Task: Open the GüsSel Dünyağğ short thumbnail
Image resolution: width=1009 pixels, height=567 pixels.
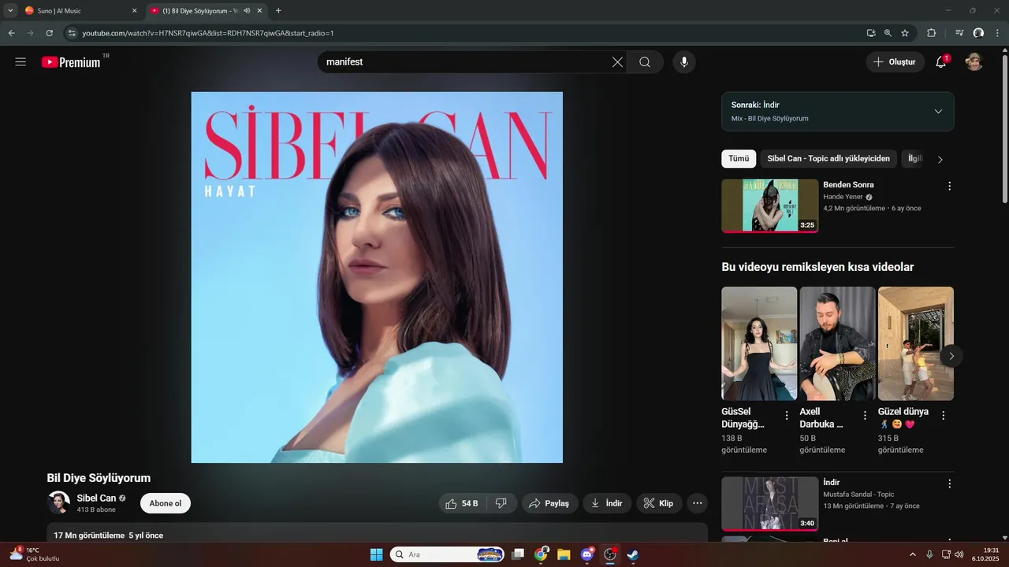Action: point(759,343)
